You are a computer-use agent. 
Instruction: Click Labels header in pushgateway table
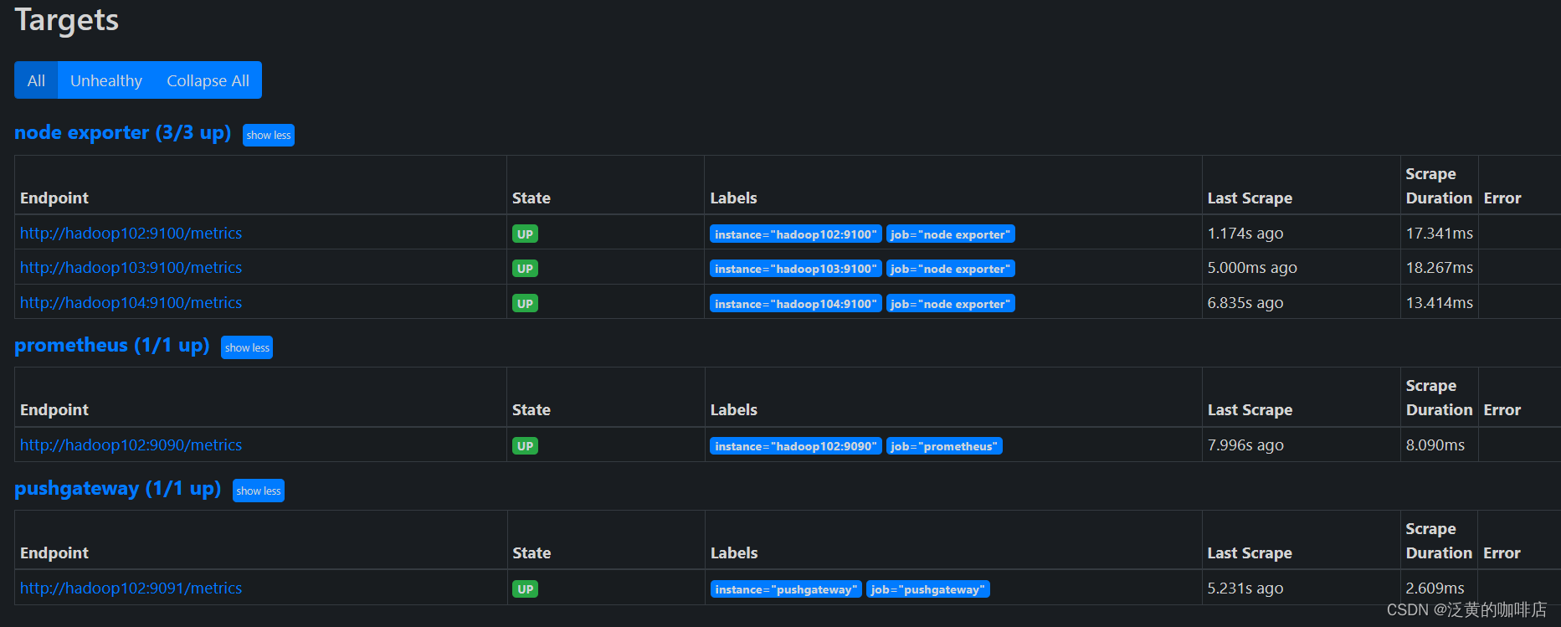point(734,553)
